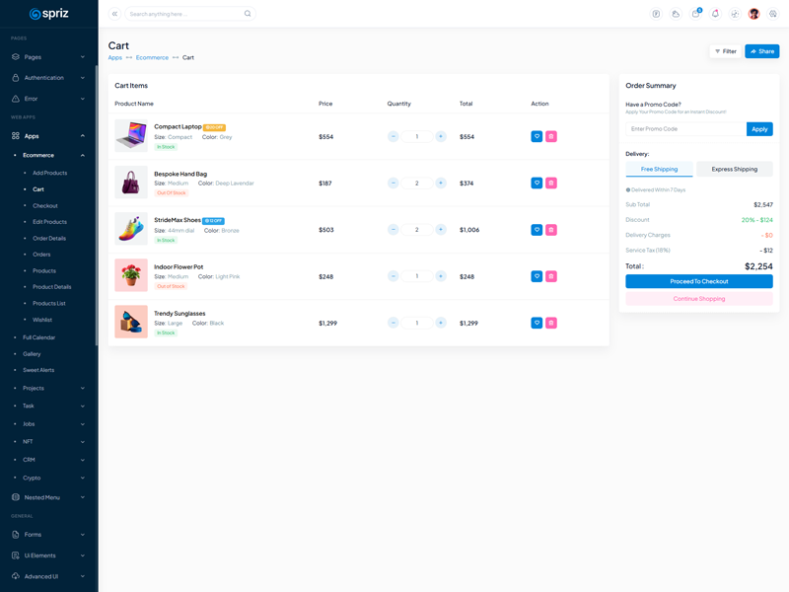Screen dimensions: 789x592
Task: Click the Enter Promo Code field
Action: [x=685, y=129]
